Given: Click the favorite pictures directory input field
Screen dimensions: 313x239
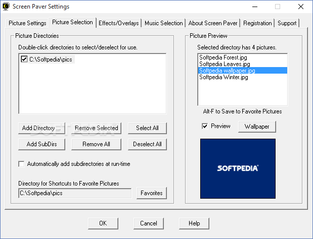Looking at the screenshot, I should point(75,193).
